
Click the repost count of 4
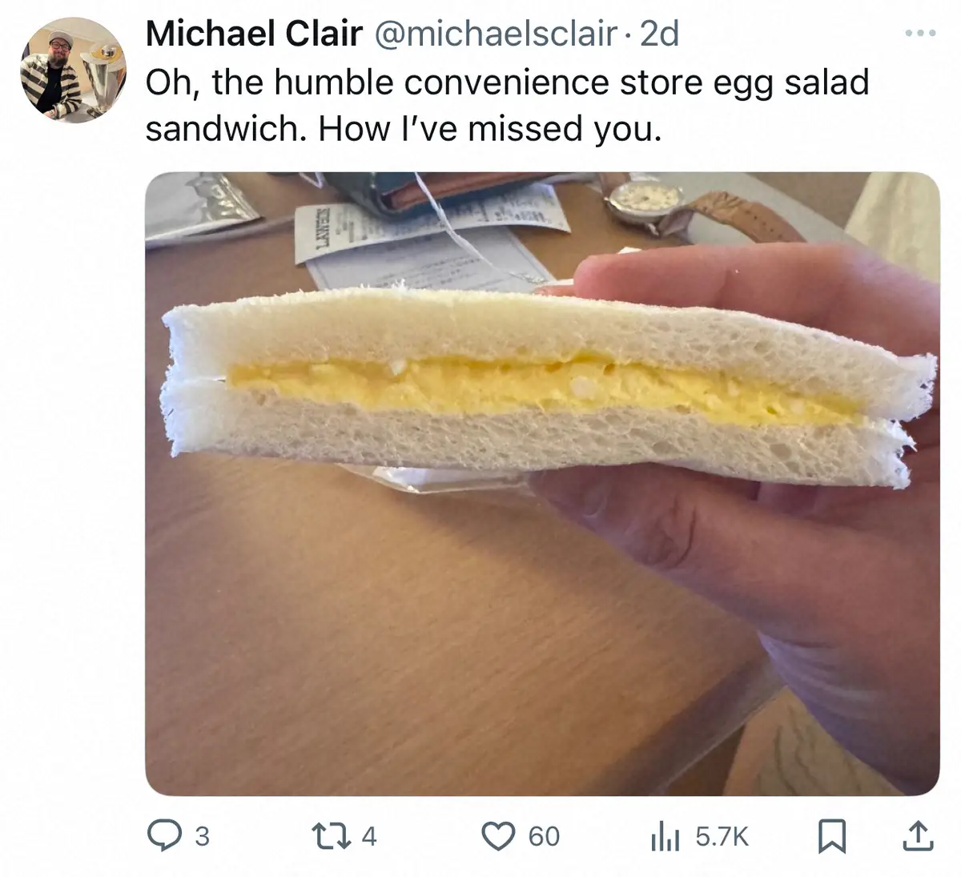click(368, 836)
